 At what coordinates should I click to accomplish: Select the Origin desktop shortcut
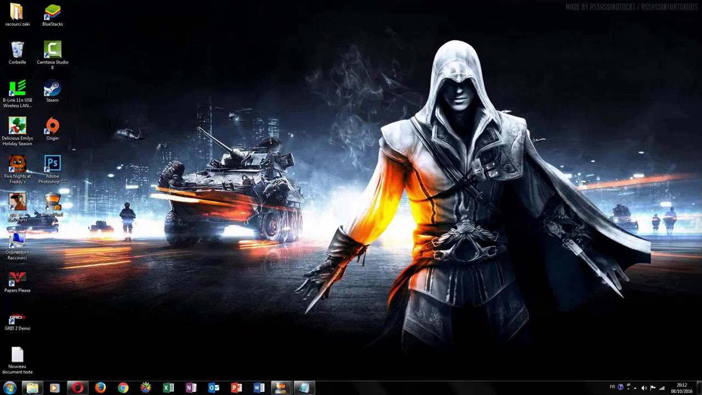coord(52,128)
